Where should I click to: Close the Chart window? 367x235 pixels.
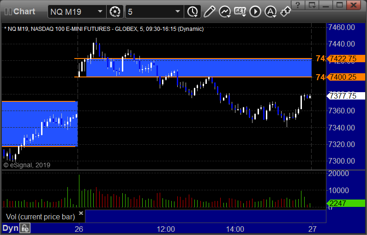[x=354, y=5]
